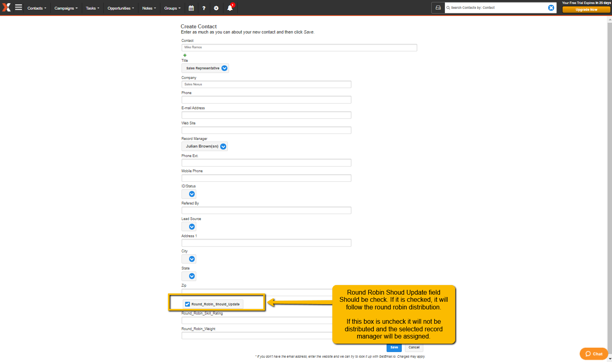Open the Campaigns menu
The height and width of the screenshot is (362, 612).
[x=66, y=8]
